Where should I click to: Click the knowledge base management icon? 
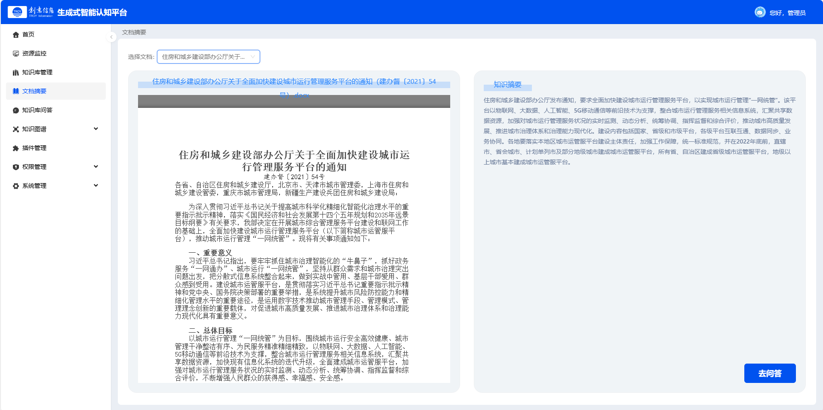point(16,73)
